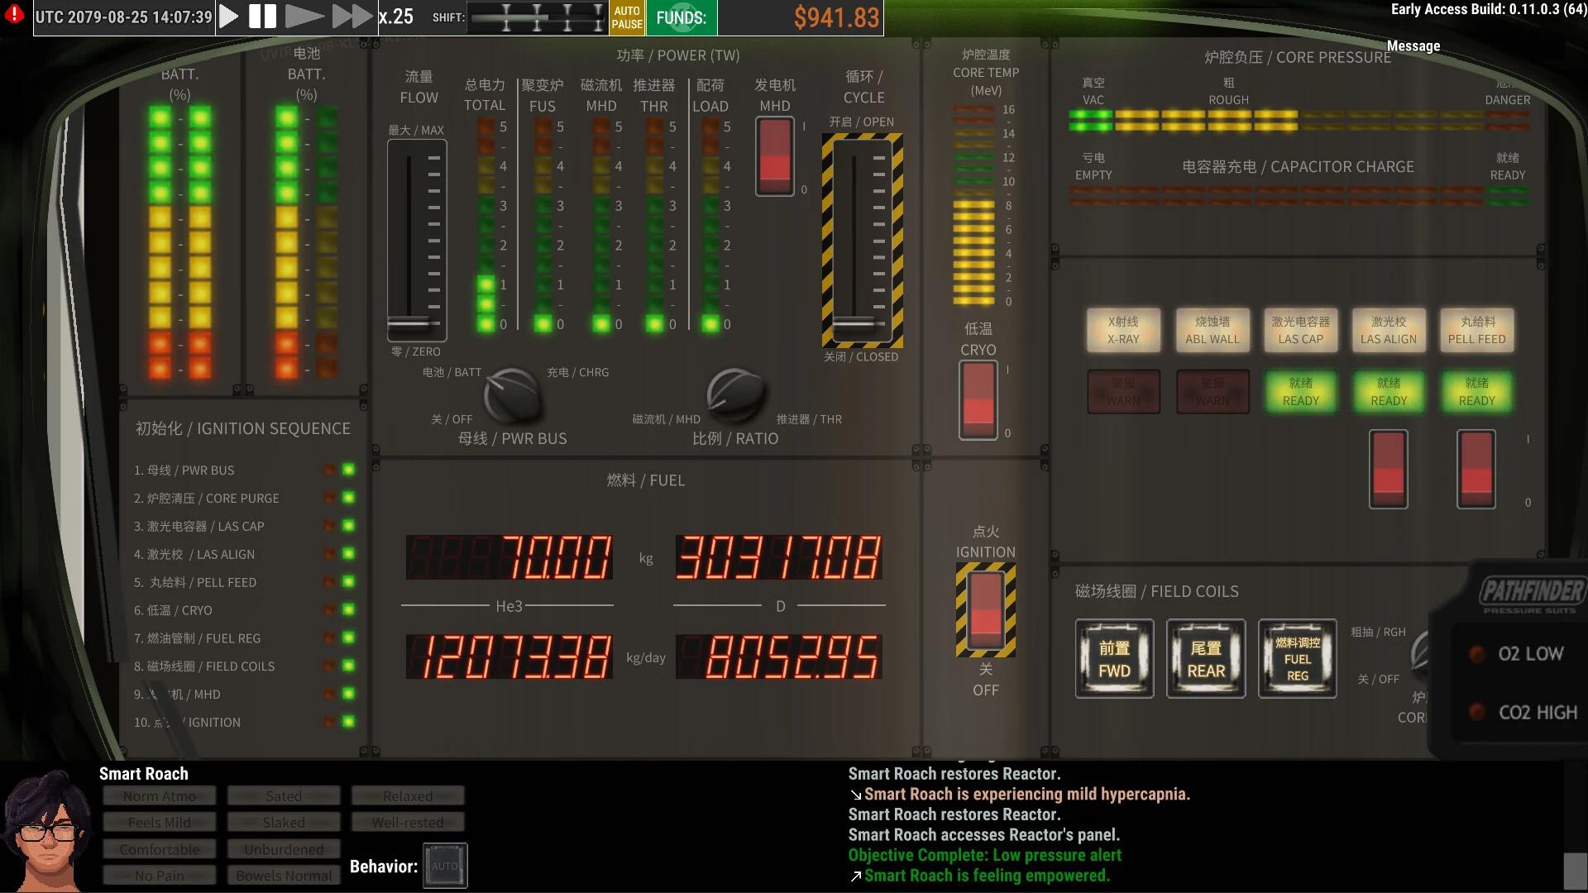Click the X-RAY panel icon
1588x893 pixels.
(x=1123, y=329)
